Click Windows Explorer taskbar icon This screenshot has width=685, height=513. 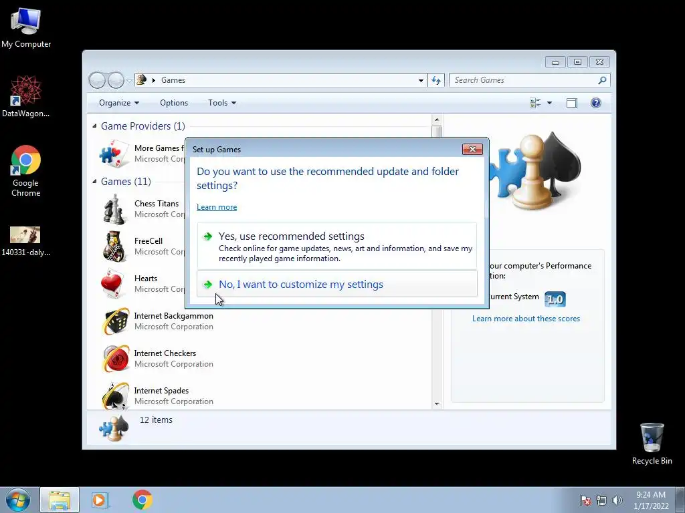click(x=60, y=500)
